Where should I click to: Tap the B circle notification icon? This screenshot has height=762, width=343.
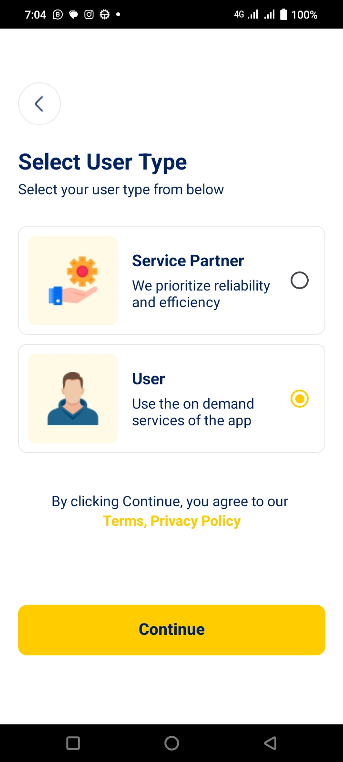click(x=58, y=15)
